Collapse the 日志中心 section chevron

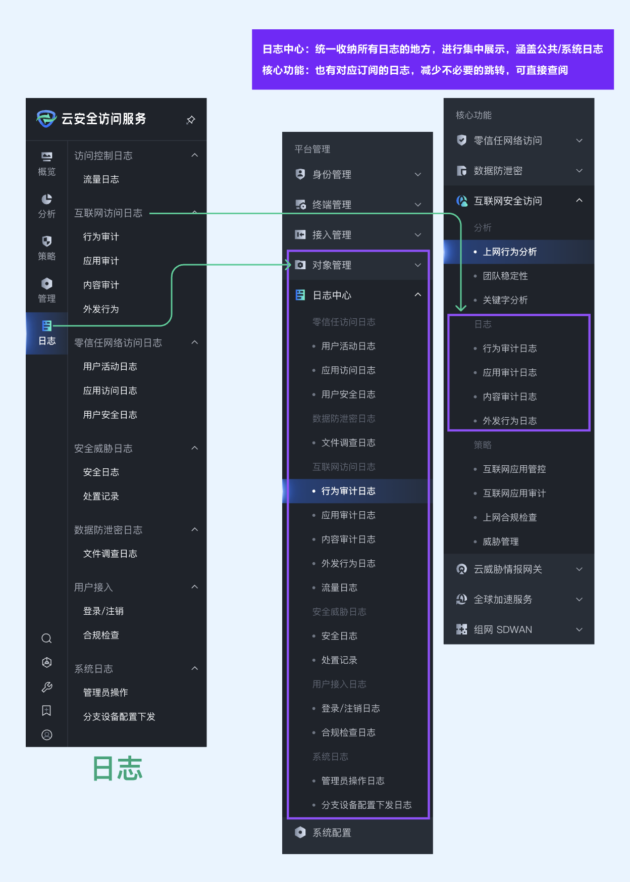[418, 295]
